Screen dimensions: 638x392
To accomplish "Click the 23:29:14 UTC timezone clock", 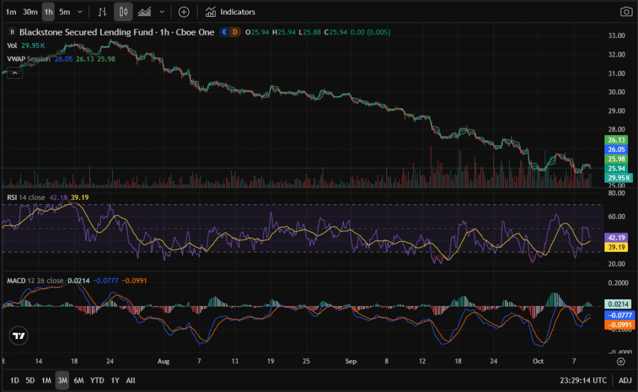I will [x=583, y=380].
